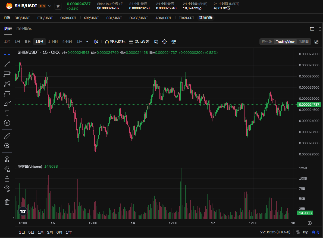Select the text annotation tool

(7, 113)
